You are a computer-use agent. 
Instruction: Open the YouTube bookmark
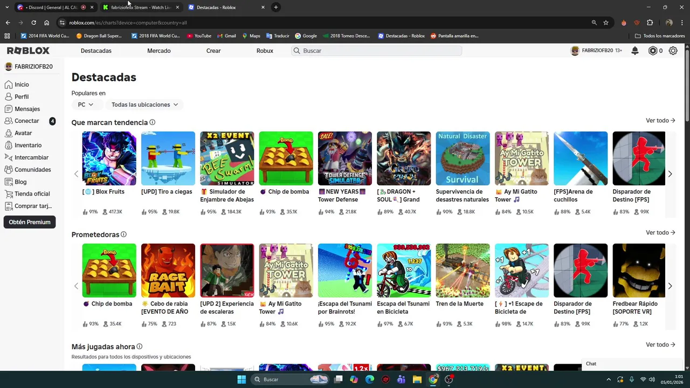(199, 36)
